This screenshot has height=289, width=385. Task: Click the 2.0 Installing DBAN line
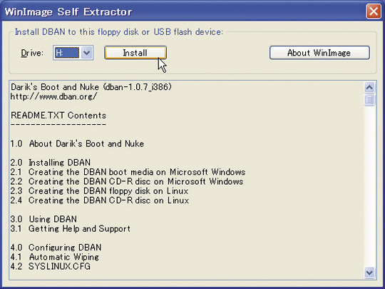(51, 163)
